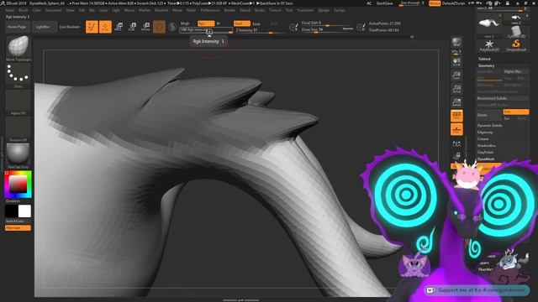Image resolution: width=538 pixels, height=302 pixels.
Task: Toggle Persp perspective view
Action: point(456,116)
